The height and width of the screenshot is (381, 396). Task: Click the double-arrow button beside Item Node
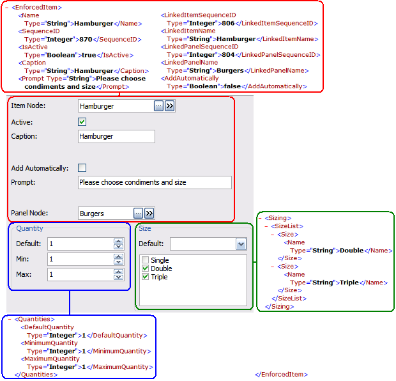click(x=169, y=106)
